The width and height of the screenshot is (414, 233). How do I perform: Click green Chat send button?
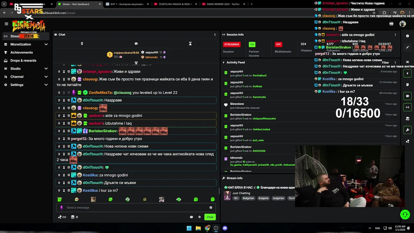pos(210,217)
